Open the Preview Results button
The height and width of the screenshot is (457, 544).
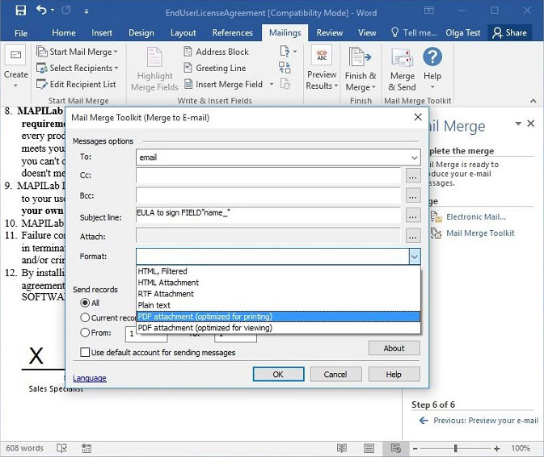point(322,69)
